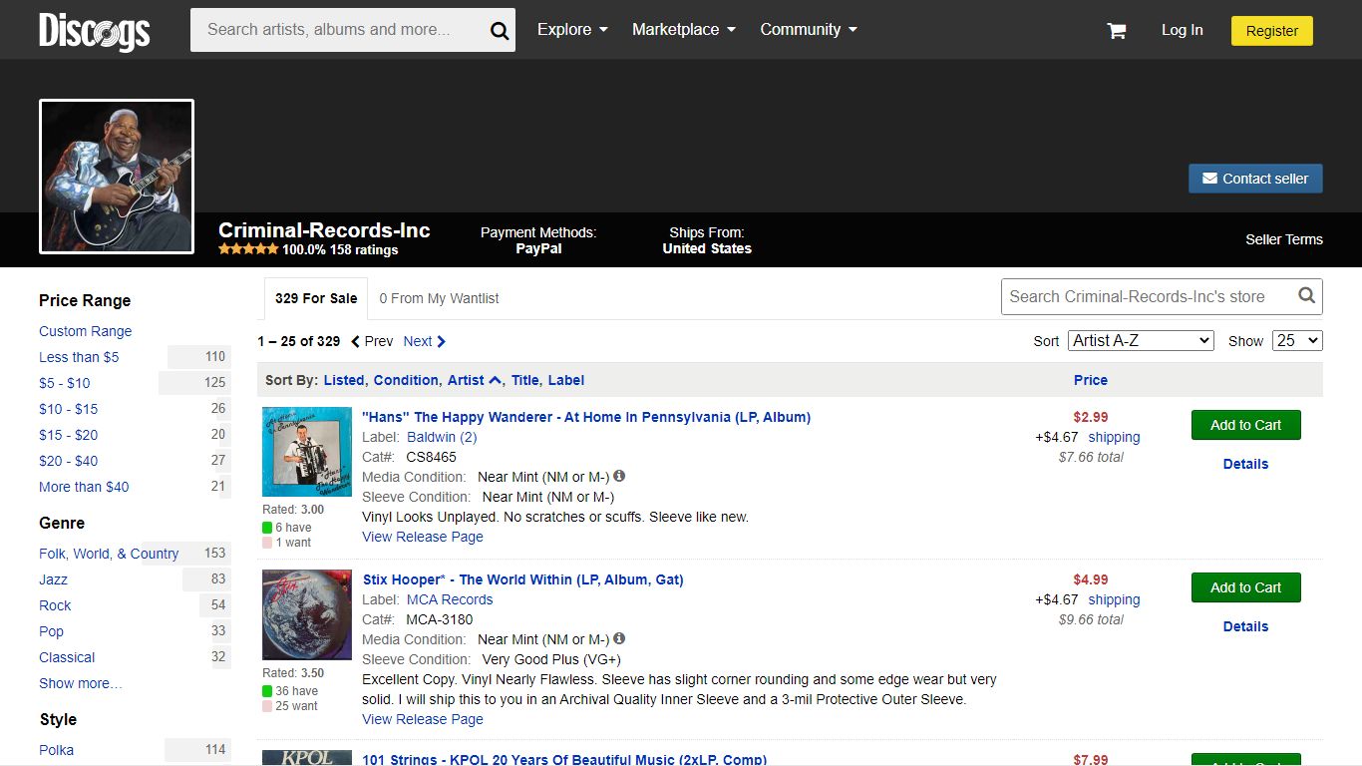Click seller avatar image
1362x766 pixels.
coord(117,177)
